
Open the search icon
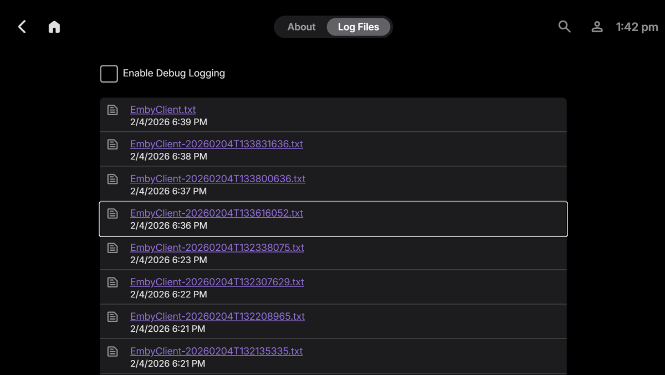point(564,26)
